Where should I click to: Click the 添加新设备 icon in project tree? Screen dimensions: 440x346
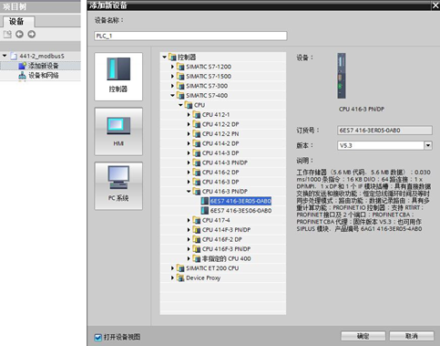click(x=23, y=66)
